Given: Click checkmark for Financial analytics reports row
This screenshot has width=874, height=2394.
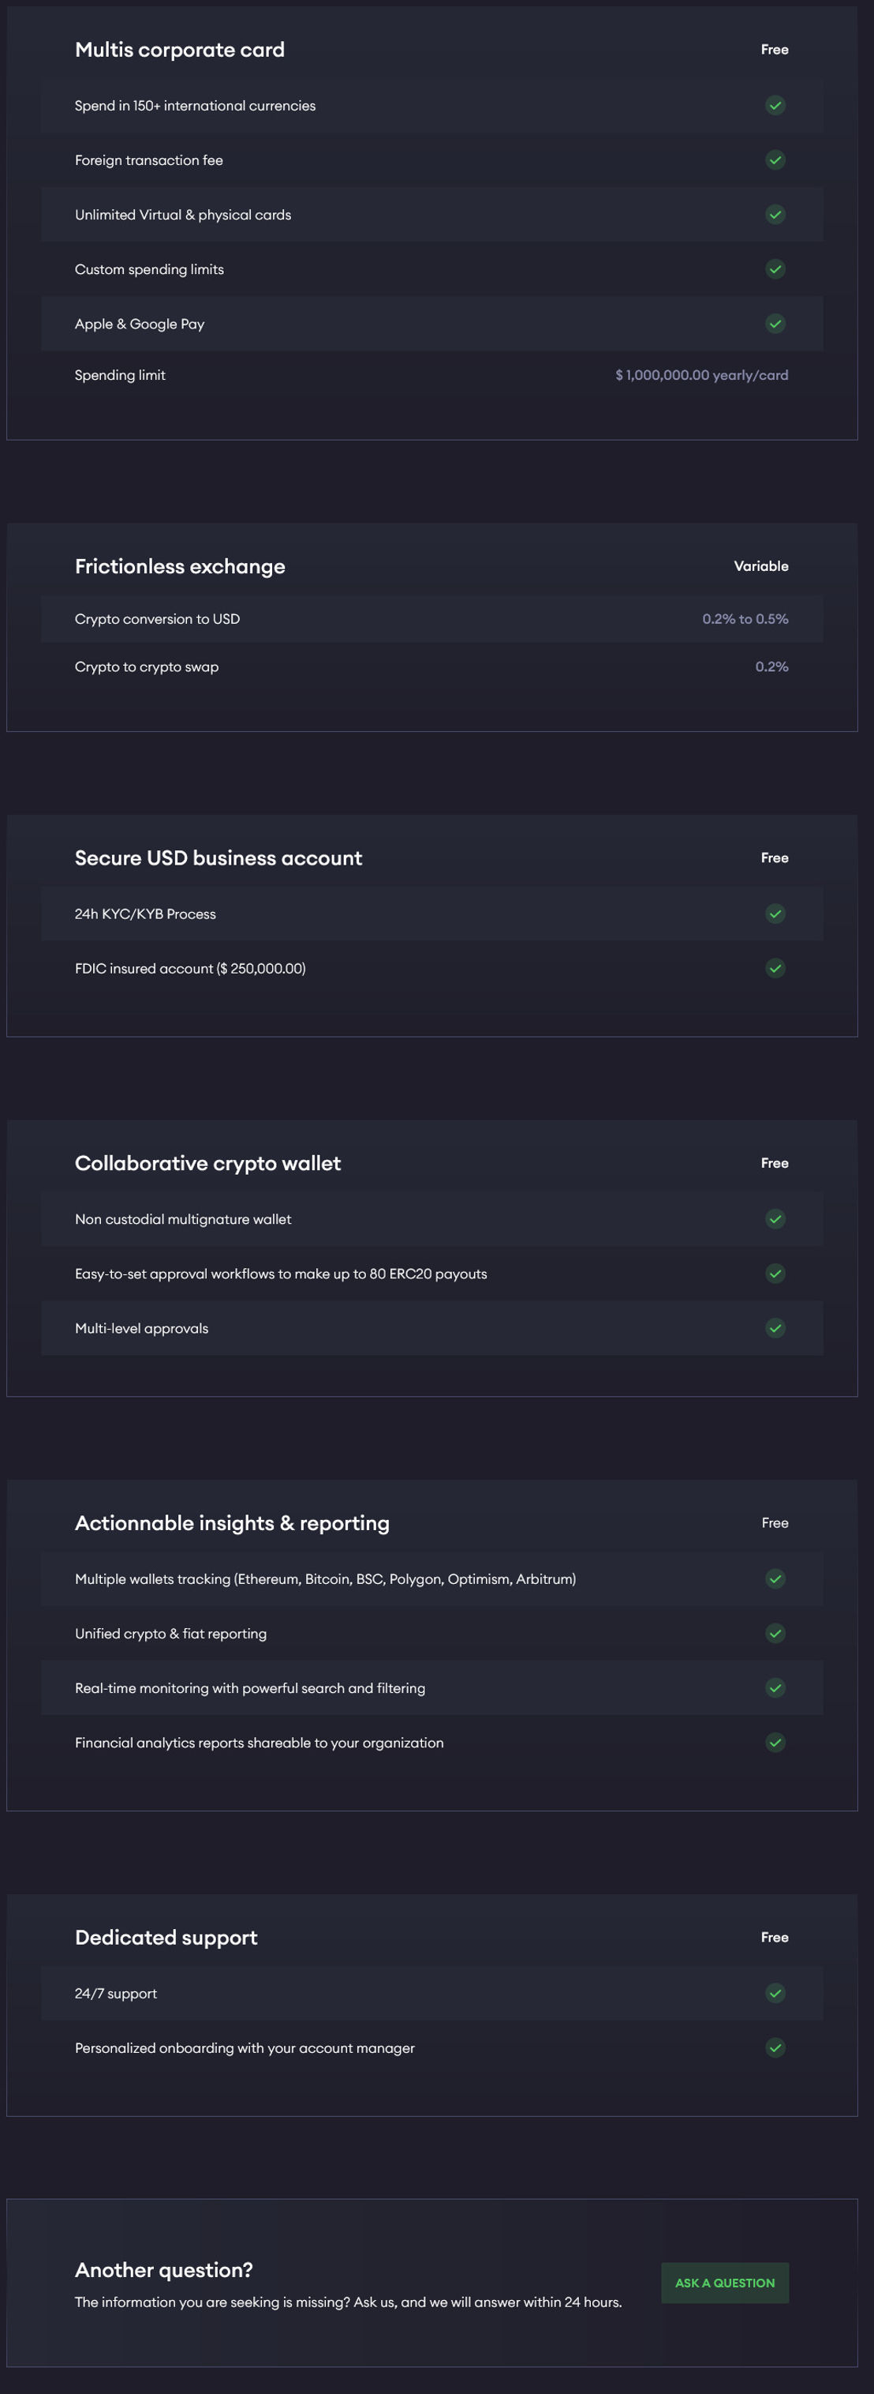Looking at the screenshot, I should click(775, 1743).
